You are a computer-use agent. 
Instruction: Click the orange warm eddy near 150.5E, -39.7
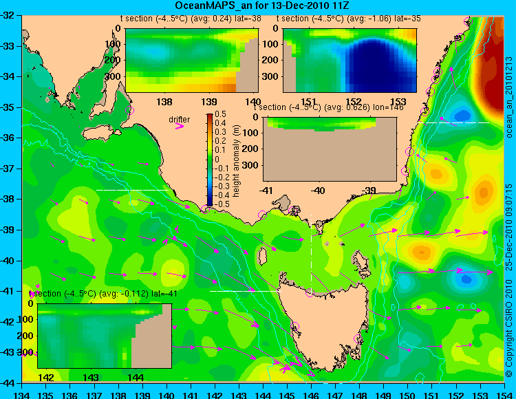point(421,252)
